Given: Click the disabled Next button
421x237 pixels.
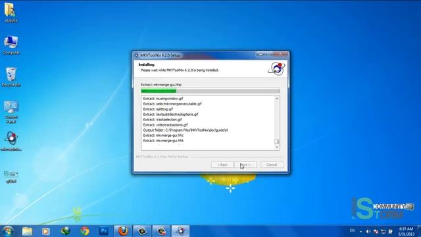Looking at the screenshot, I should coord(245,165).
